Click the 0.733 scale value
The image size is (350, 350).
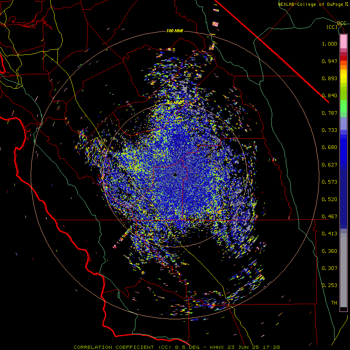[329, 130]
